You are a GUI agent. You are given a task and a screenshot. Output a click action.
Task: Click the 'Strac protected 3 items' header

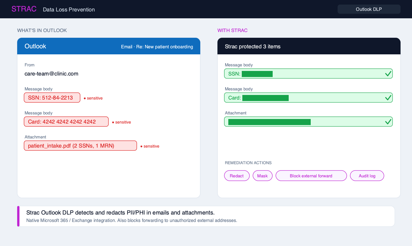[x=253, y=47]
